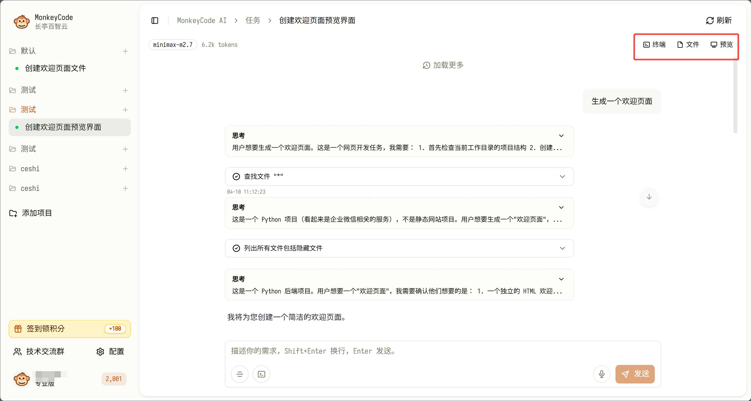Toggle the sidebar panel icon

click(155, 20)
